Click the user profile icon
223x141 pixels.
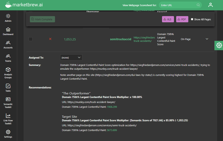coord(210,5)
